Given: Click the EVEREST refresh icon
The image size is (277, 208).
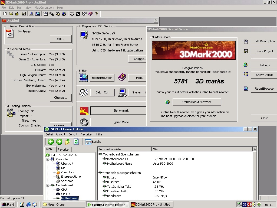Looking at the screenshot, I should click(76, 141).
